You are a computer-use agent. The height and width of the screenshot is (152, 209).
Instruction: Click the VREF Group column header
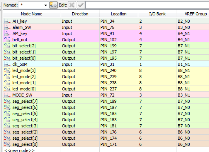coord(193,14)
